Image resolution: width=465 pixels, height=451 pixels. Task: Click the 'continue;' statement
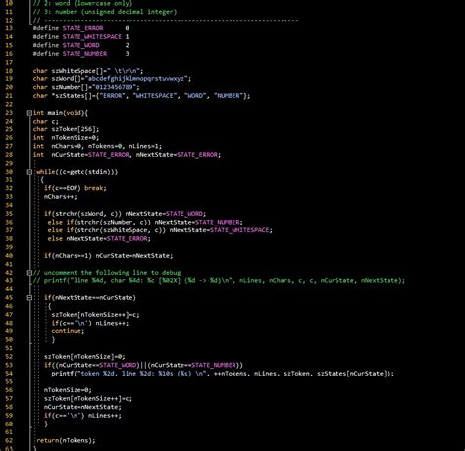(x=68, y=331)
